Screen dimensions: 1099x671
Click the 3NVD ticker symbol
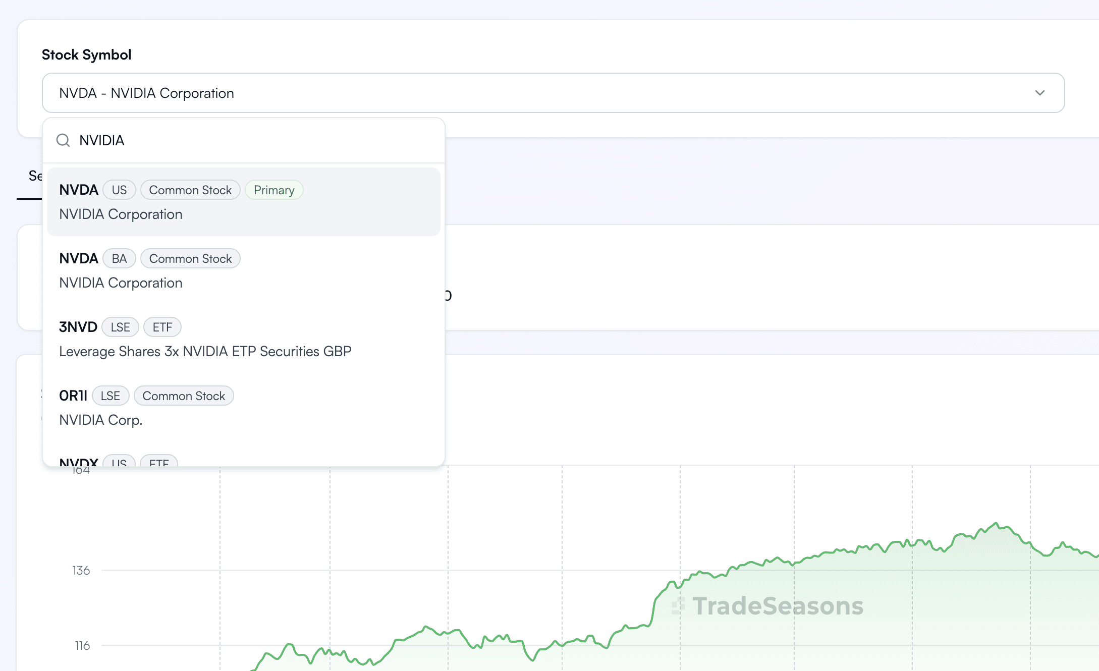click(78, 327)
